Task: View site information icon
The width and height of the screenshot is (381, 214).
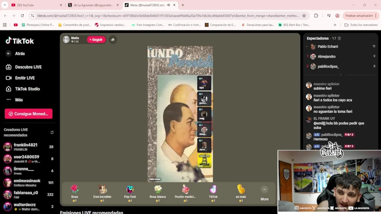Action: pyautogui.click(x=32, y=16)
